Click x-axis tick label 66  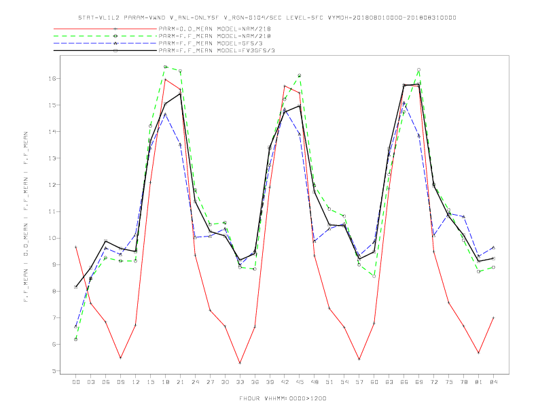[404, 382]
